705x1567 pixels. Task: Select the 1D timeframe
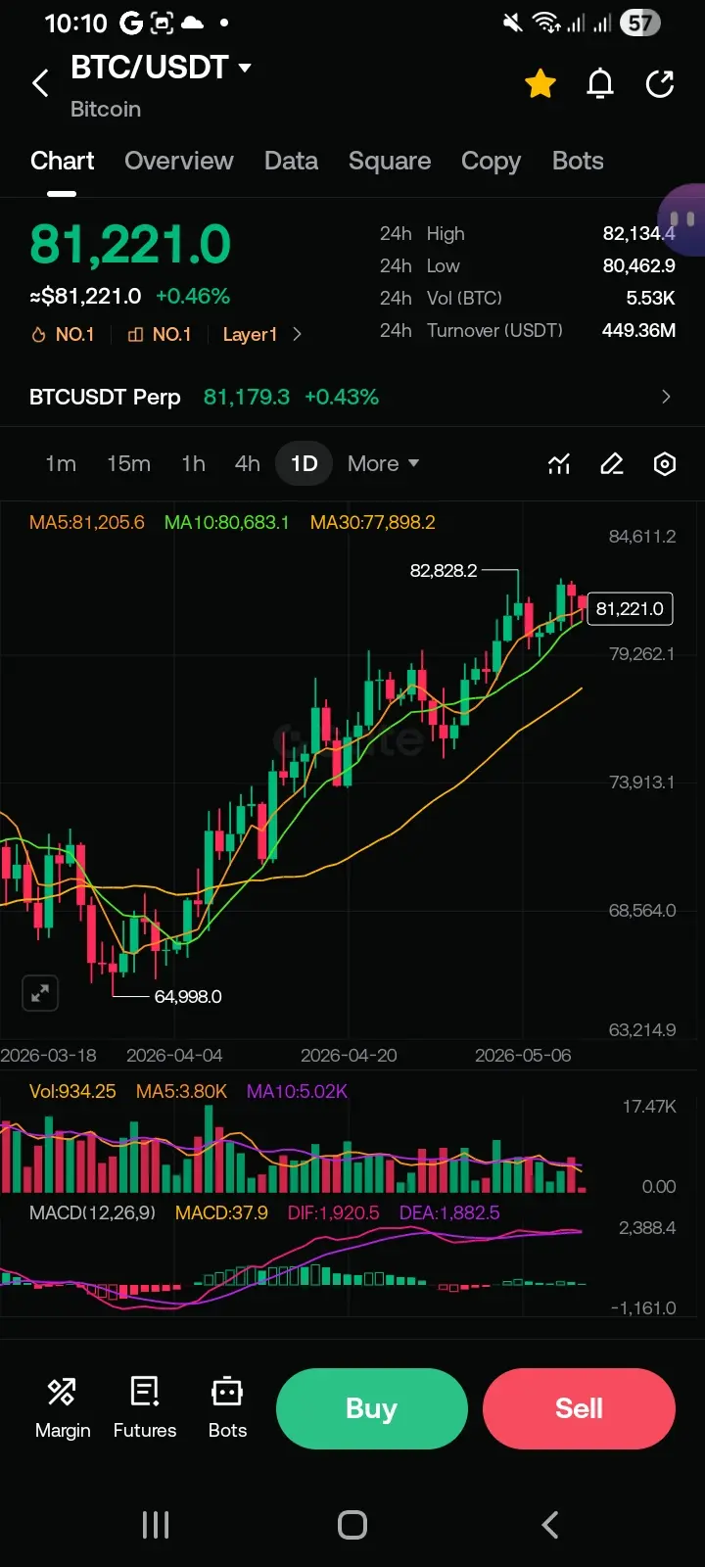pyautogui.click(x=305, y=463)
